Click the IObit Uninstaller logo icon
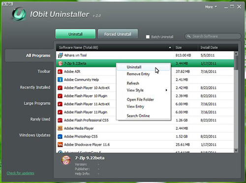 click(x=19, y=14)
